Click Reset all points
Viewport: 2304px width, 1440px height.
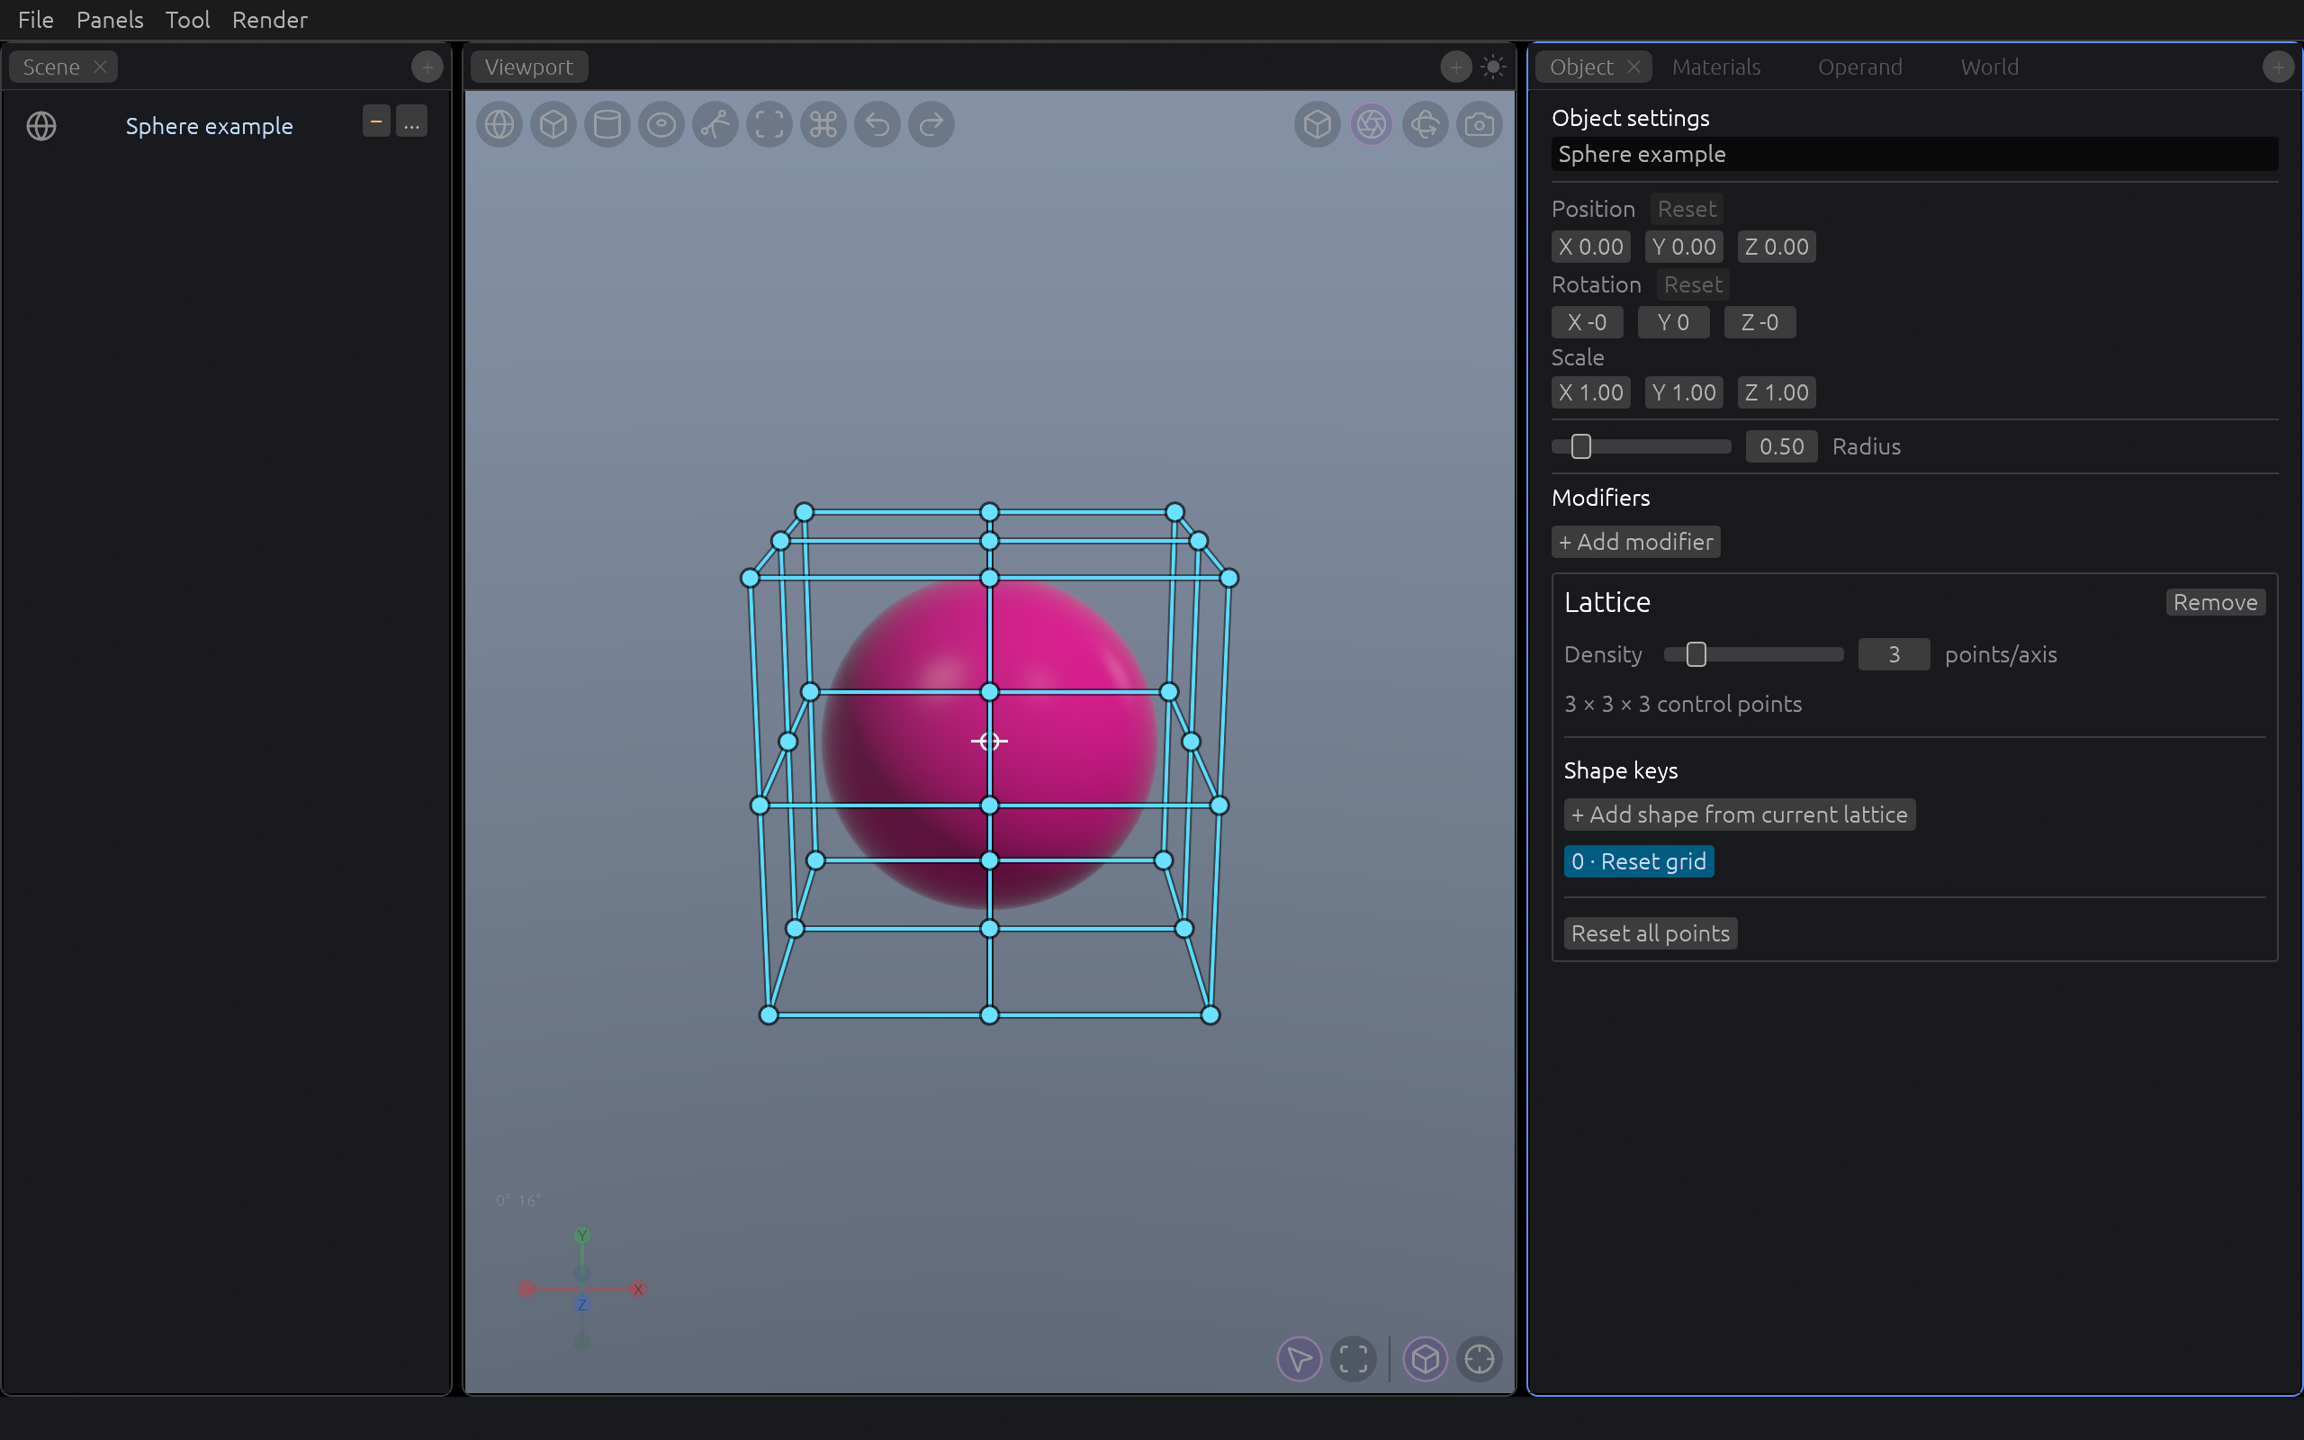(1650, 933)
